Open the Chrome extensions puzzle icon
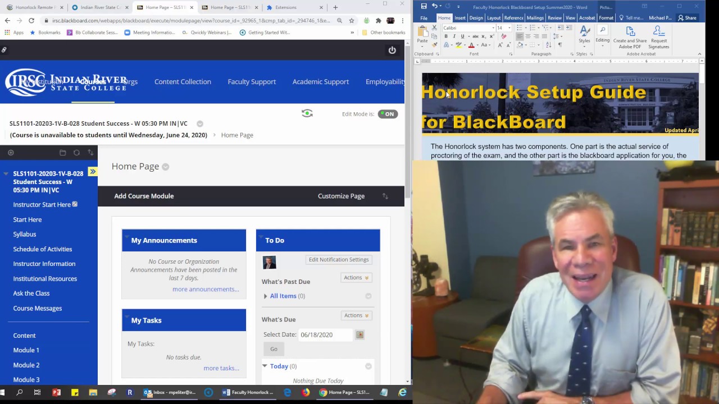This screenshot has height=404, width=719. click(379, 21)
